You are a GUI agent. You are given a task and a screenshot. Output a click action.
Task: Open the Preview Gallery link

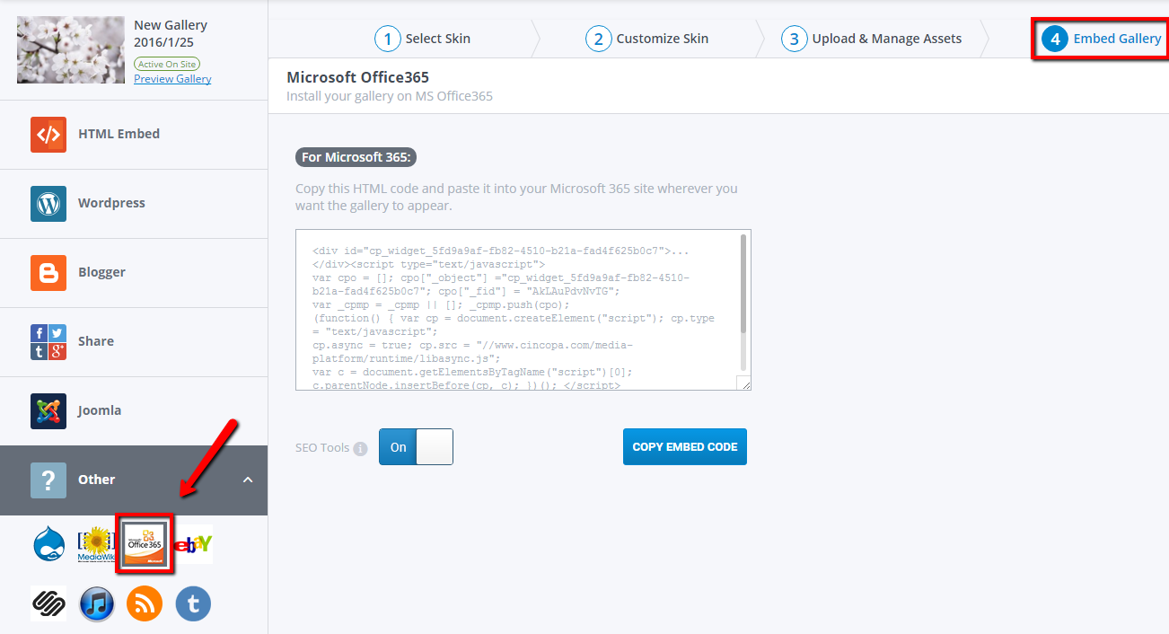click(172, 79)
